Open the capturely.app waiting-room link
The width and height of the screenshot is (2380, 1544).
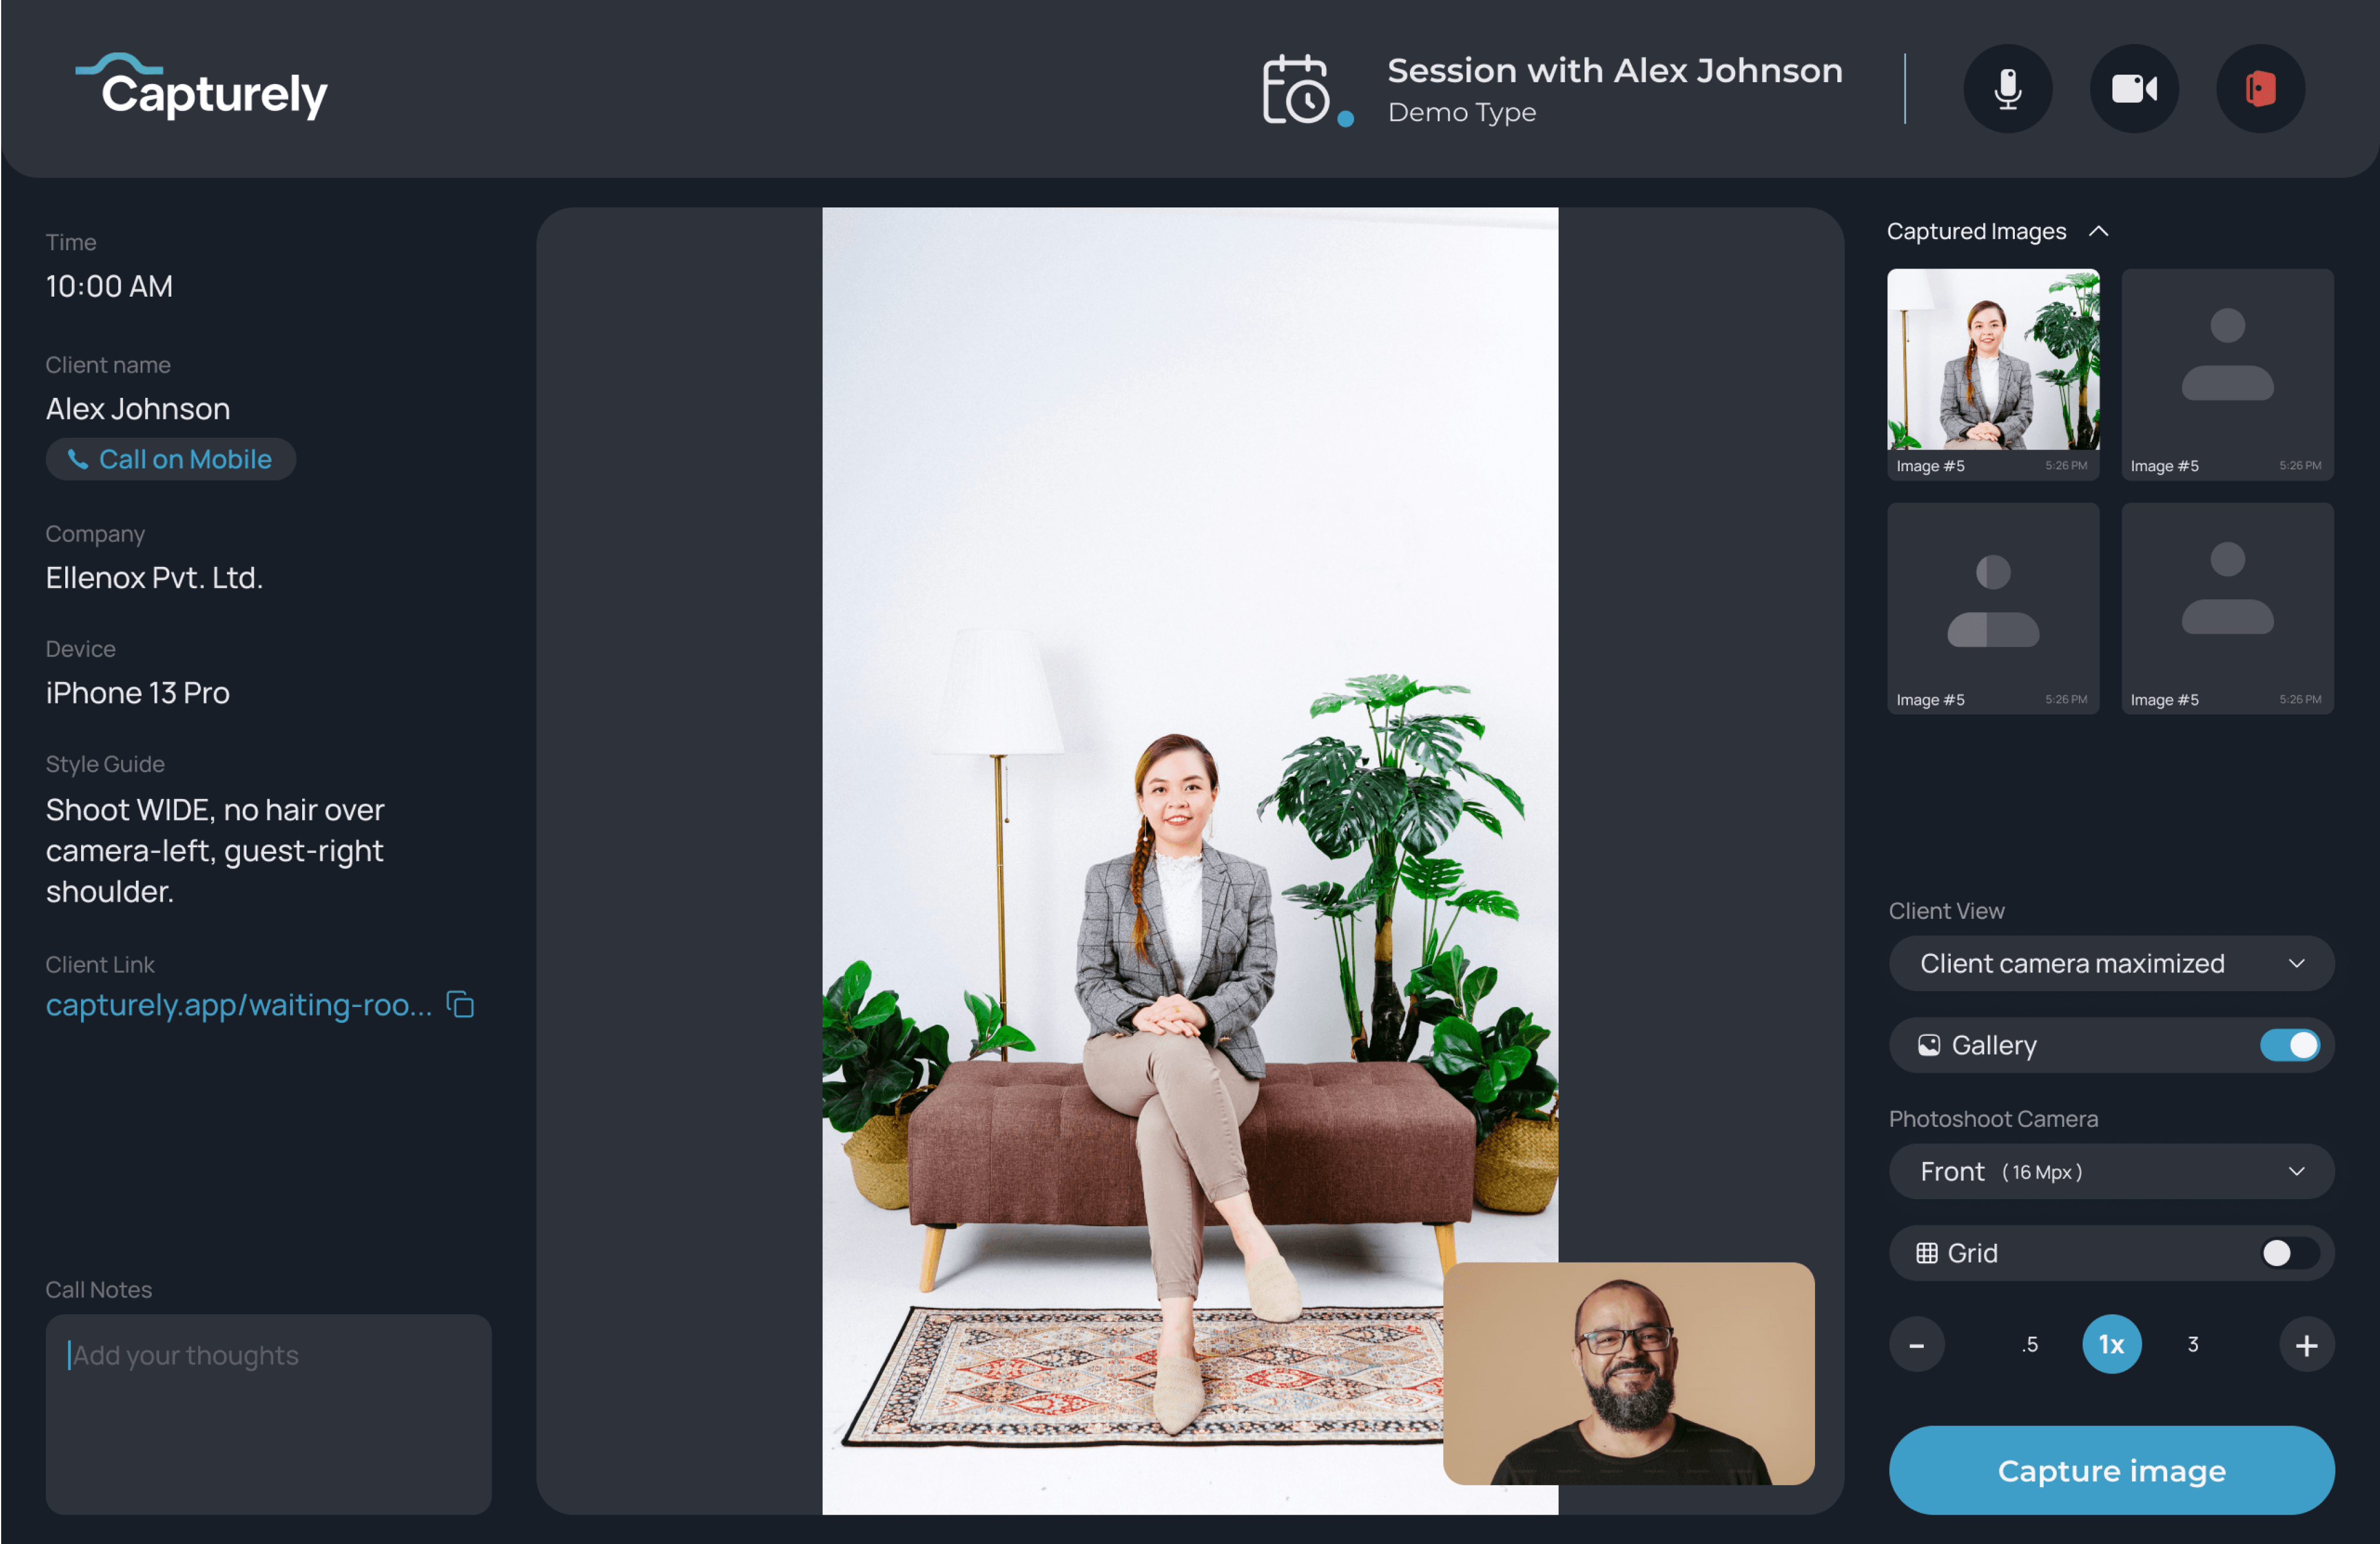pyautogui.click(x=239, y=1004)
